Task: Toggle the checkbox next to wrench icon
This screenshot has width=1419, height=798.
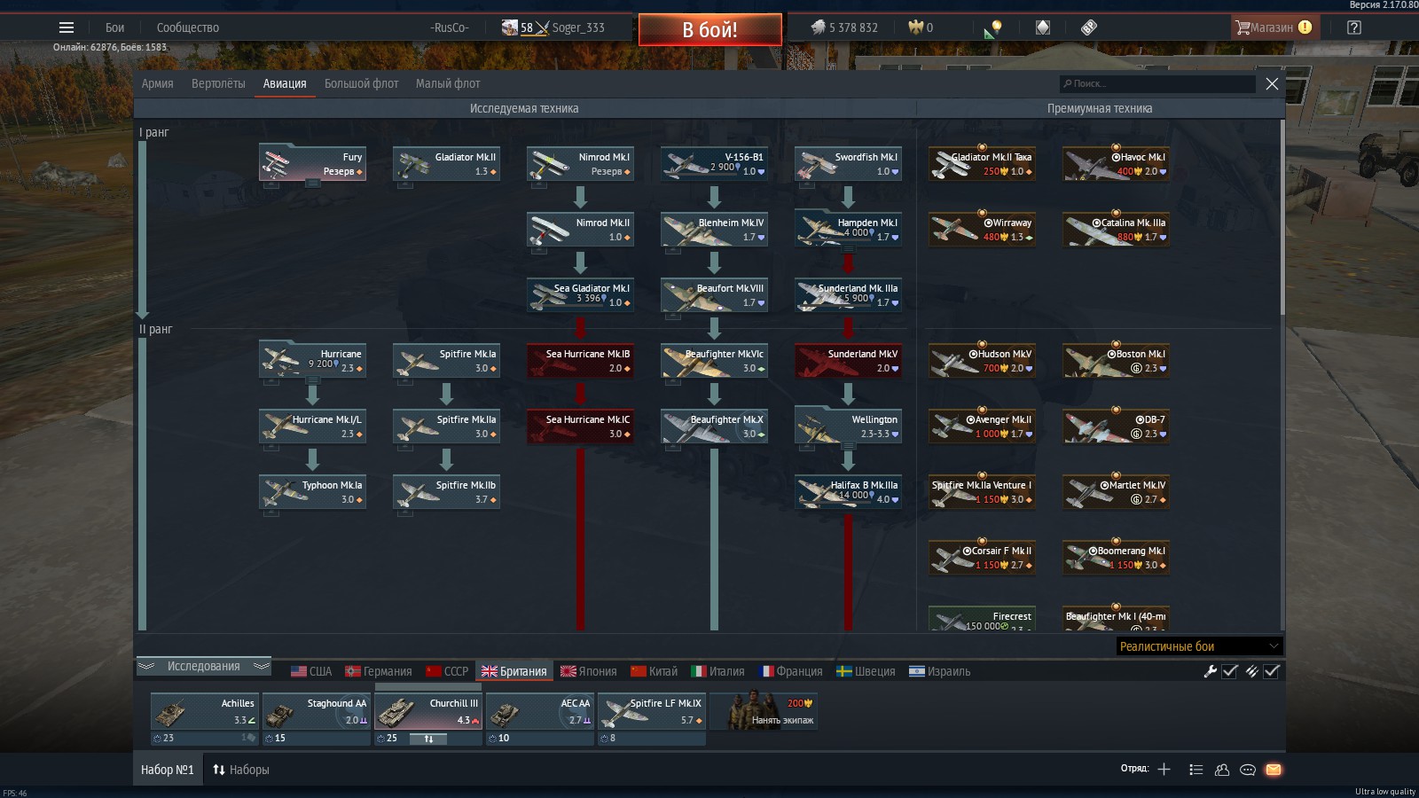Action: tap(1230, 671)
